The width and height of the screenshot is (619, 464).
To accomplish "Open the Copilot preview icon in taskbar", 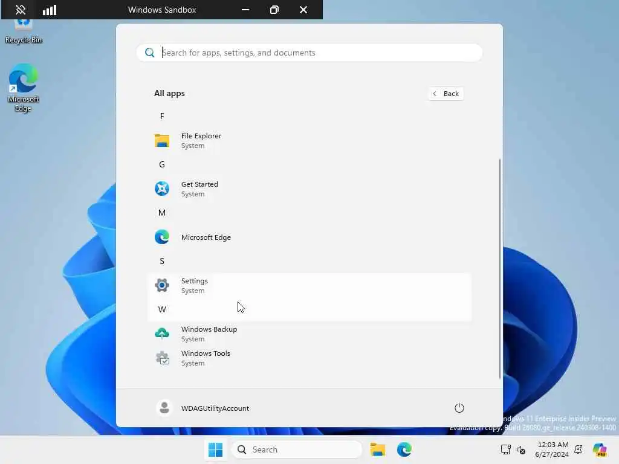I will [600, 449].
